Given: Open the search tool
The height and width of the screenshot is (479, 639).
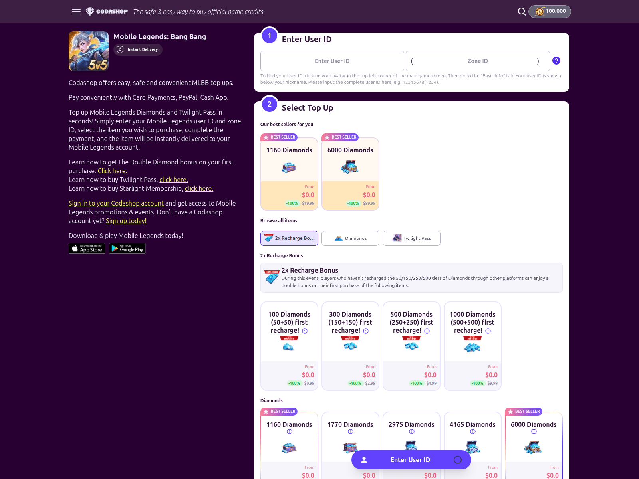Looking at the screenshot, I should point(522,12).
